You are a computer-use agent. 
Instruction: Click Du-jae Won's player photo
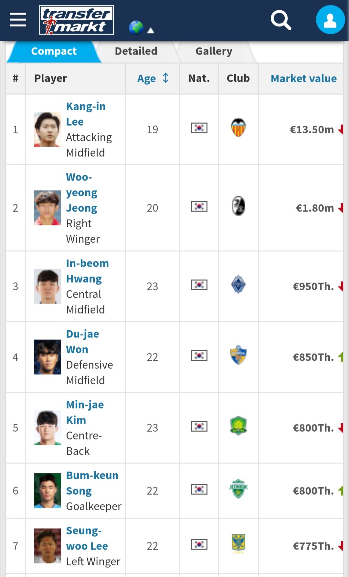coord(48,357)
